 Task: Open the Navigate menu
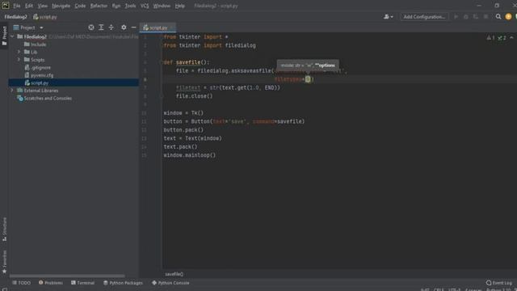click(61, 6)
